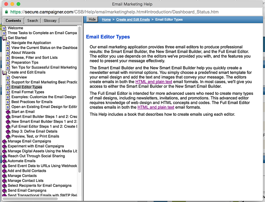
Task: Open Create and Edit Emails breadcrumb link
Action: (133, 20)
